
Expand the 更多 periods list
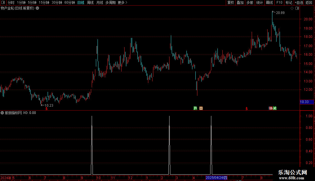point(123,3)
